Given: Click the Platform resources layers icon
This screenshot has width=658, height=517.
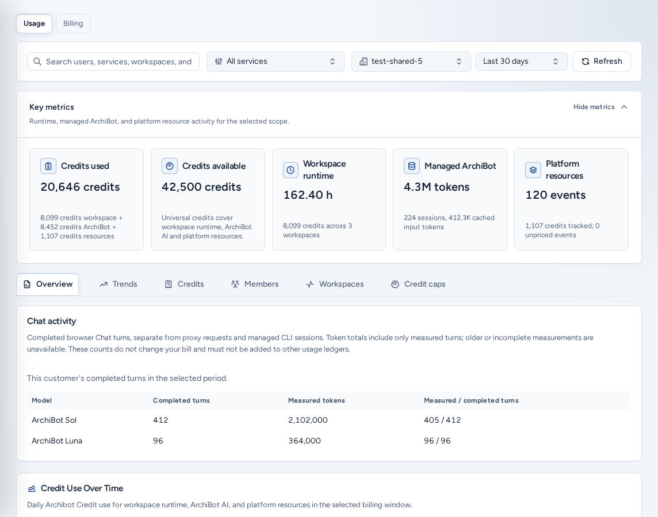Looking at the screenshot, I should point(533,169).
